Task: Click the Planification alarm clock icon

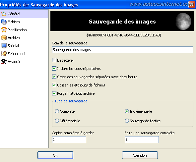Action: click(4, 30)
